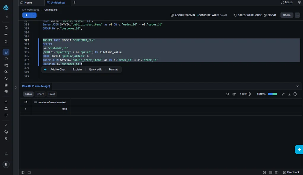Open the Marketplace storefront sidebar icon

click(6, 92)
